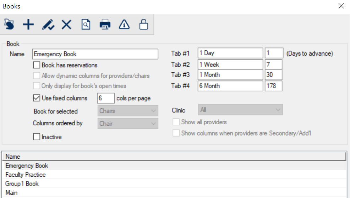Select Group1 Book in the list
The image size is (350, 198).
[22, 184]
